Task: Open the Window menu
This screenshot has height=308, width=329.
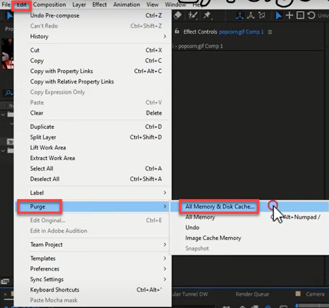Action: tap(175, 5)
